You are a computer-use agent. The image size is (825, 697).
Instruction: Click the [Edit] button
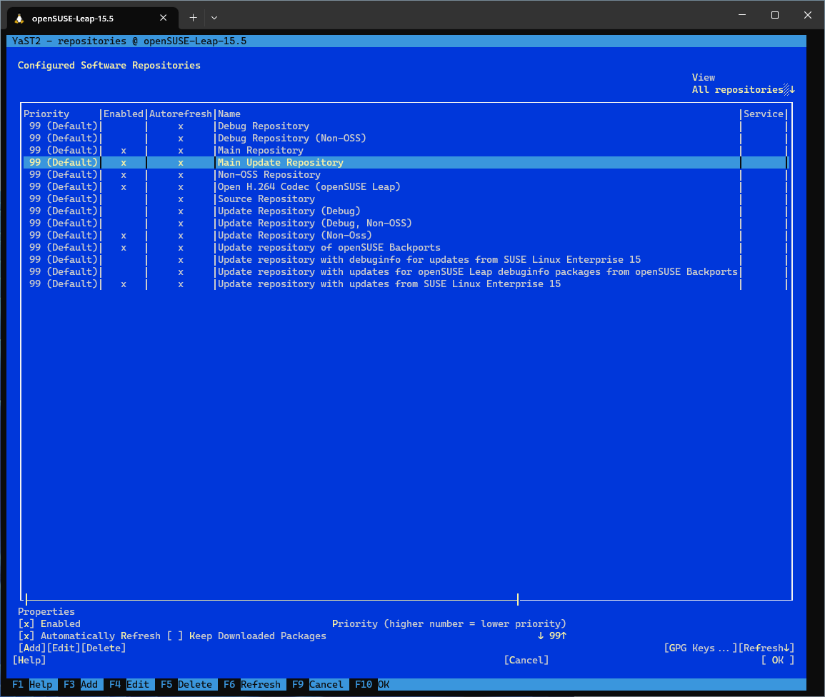(x=64, y=648)
